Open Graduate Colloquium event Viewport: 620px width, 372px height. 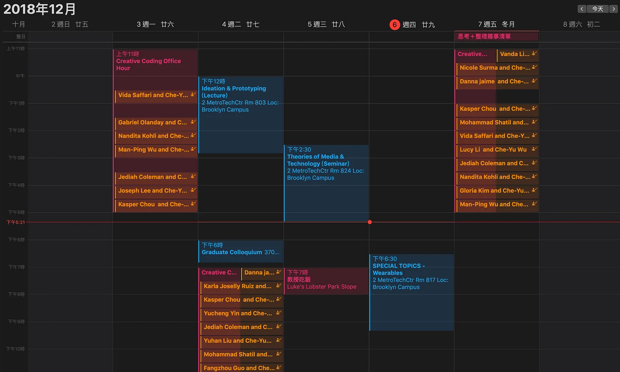point(241,252)
